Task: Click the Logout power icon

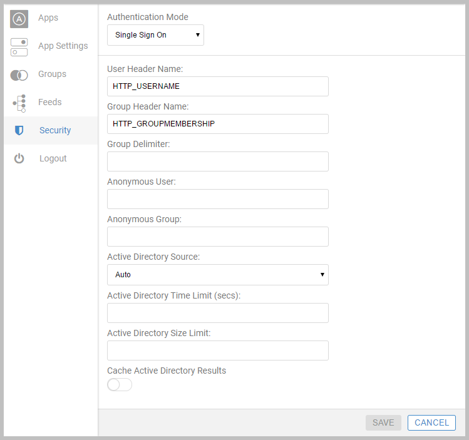Action: (x=19, y=158)
